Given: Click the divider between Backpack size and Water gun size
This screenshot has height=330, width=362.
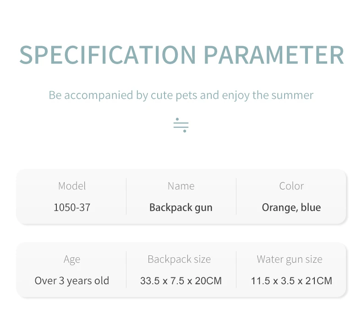Looking at the screenshot, I should coord(236,270).
